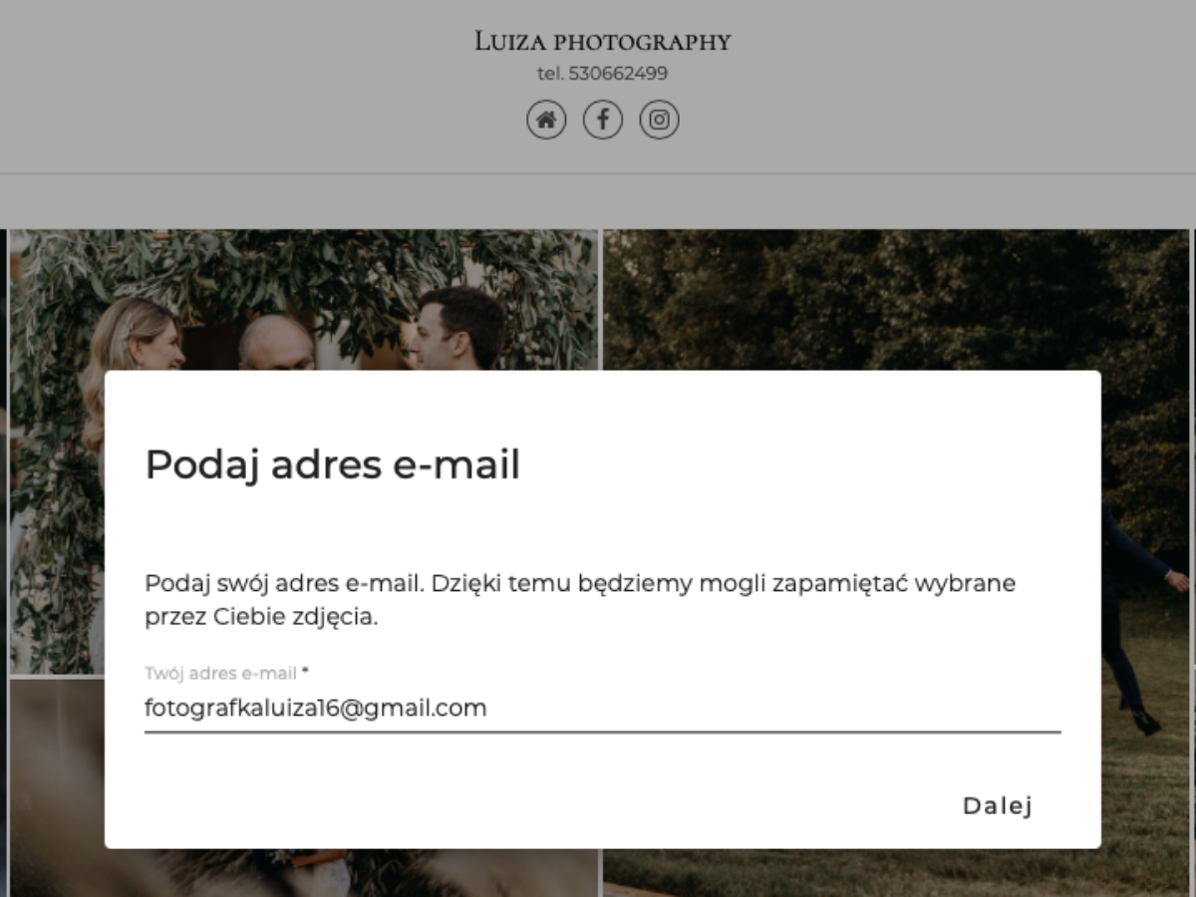1196x897 pixels.
Task: Click the empty gray bar below header
Action: [x=598, y=201]
